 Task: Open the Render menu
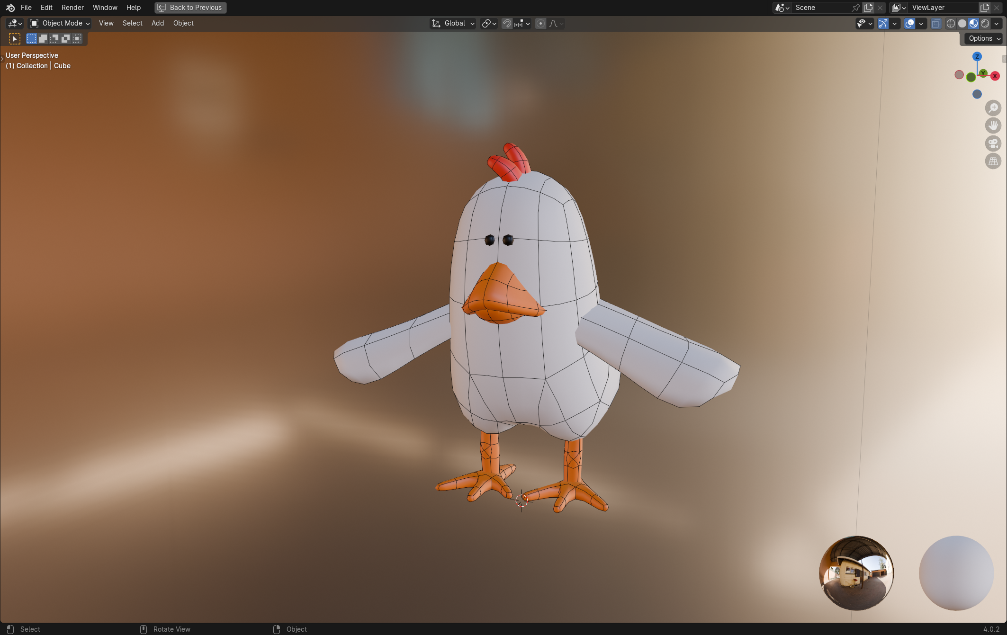(72, 8)
